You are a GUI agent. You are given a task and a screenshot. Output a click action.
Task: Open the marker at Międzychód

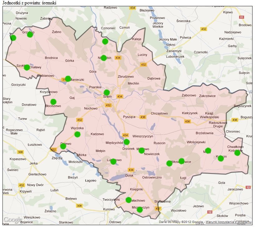126,142
